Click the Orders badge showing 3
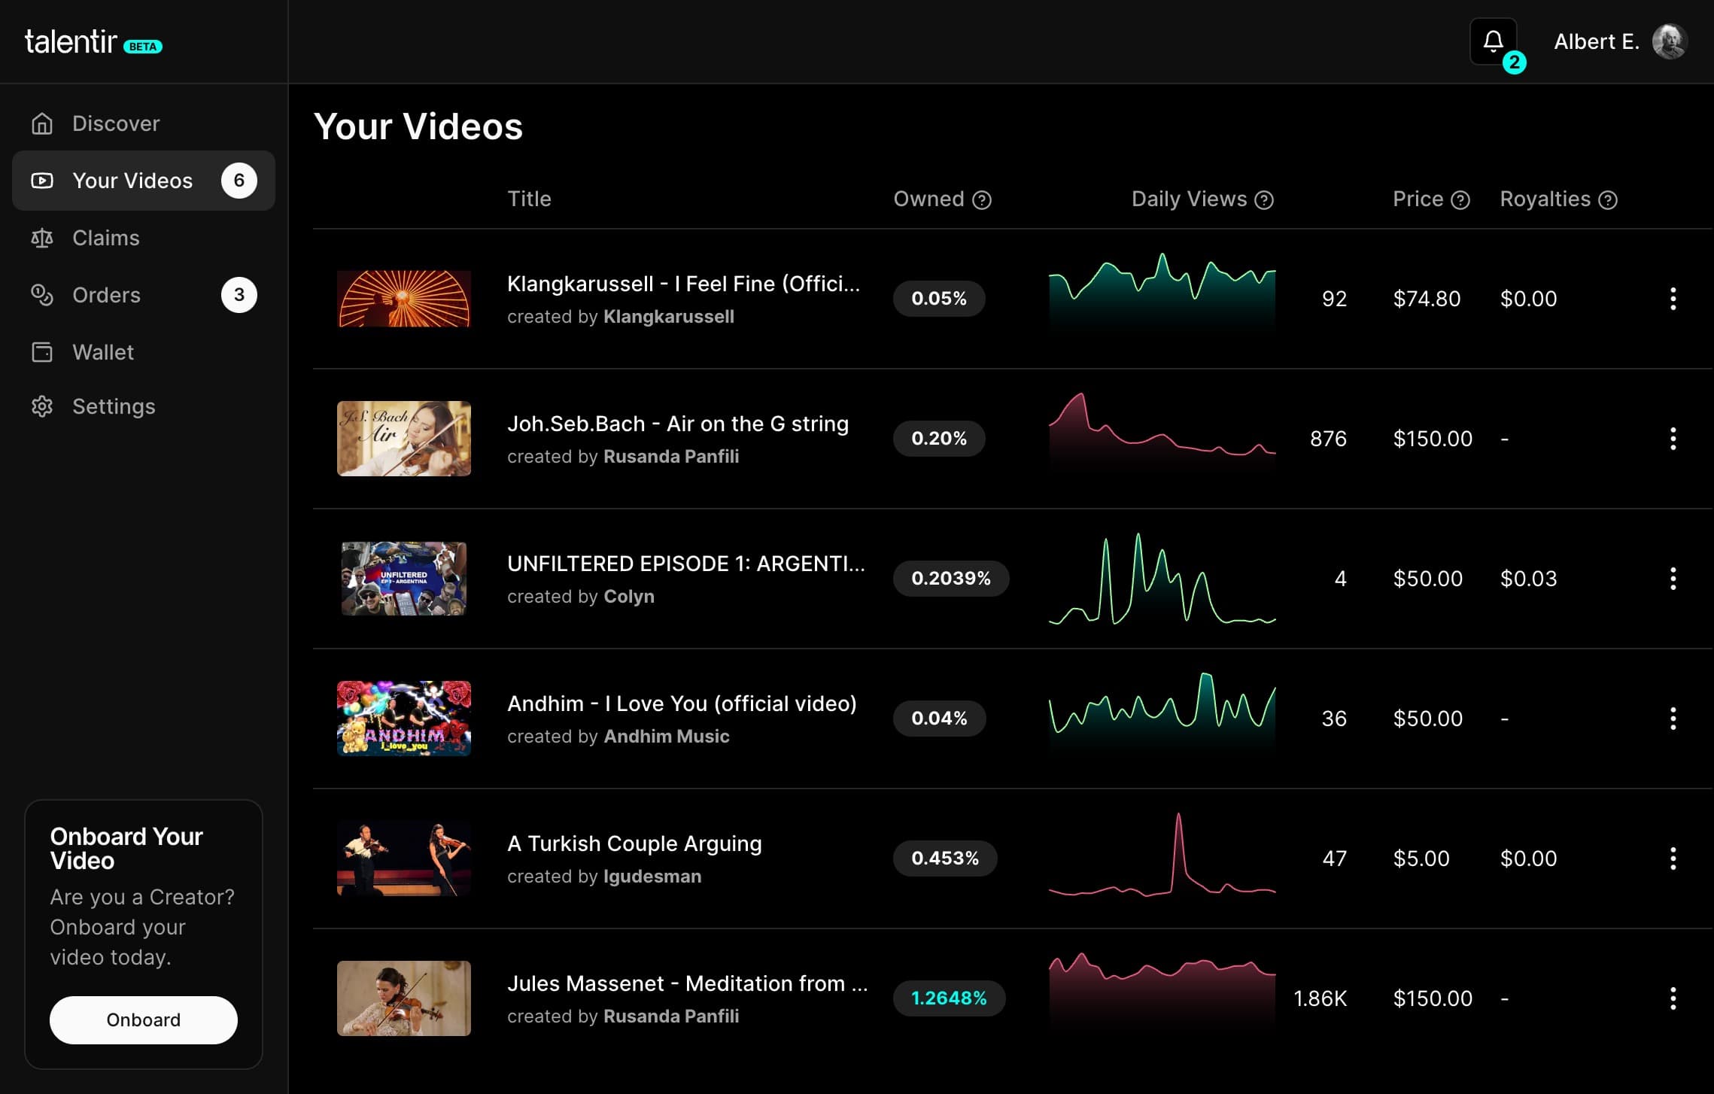The width and height of the screenshot is (1714, 1094). tap(239, 294)
